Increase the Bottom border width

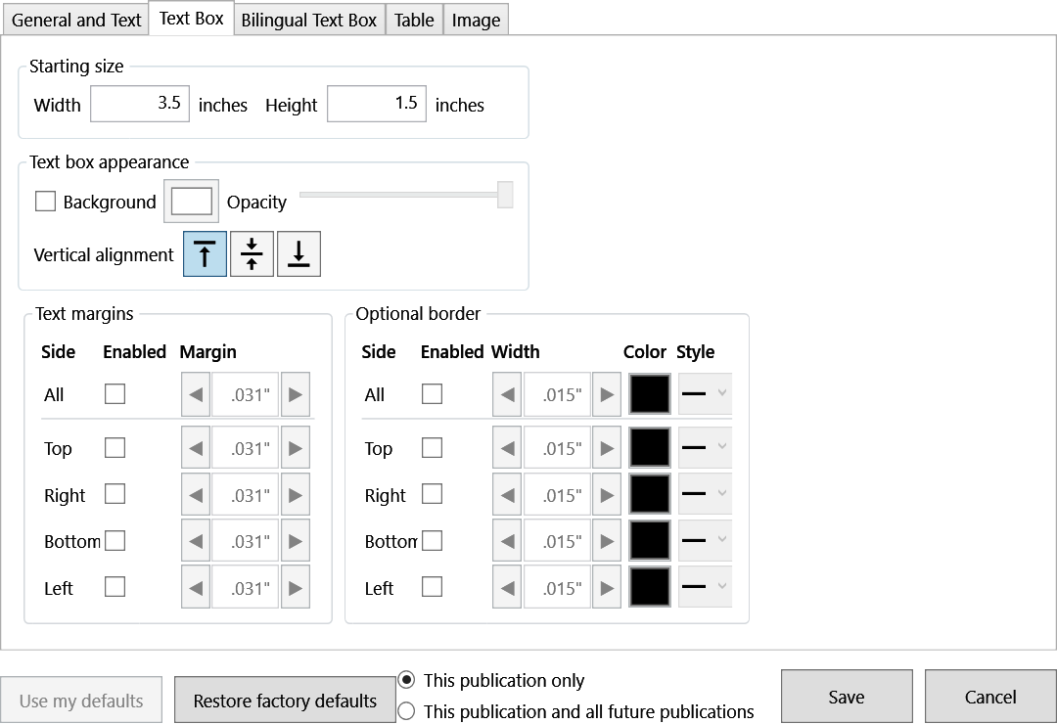[607, 541]
